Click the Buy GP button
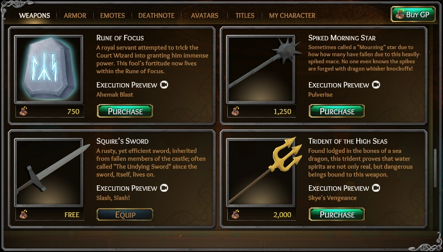Image resolution: width=443 pixels, height=252 pixels. click(413, 14)
